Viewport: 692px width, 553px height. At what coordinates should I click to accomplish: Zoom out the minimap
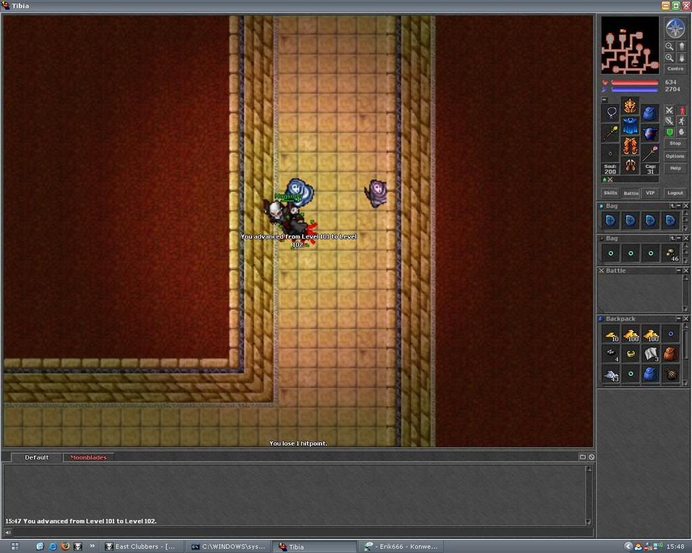(x=670, y=46)
